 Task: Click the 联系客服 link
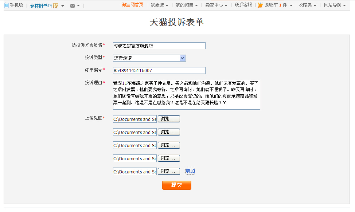tap(243, 5)
